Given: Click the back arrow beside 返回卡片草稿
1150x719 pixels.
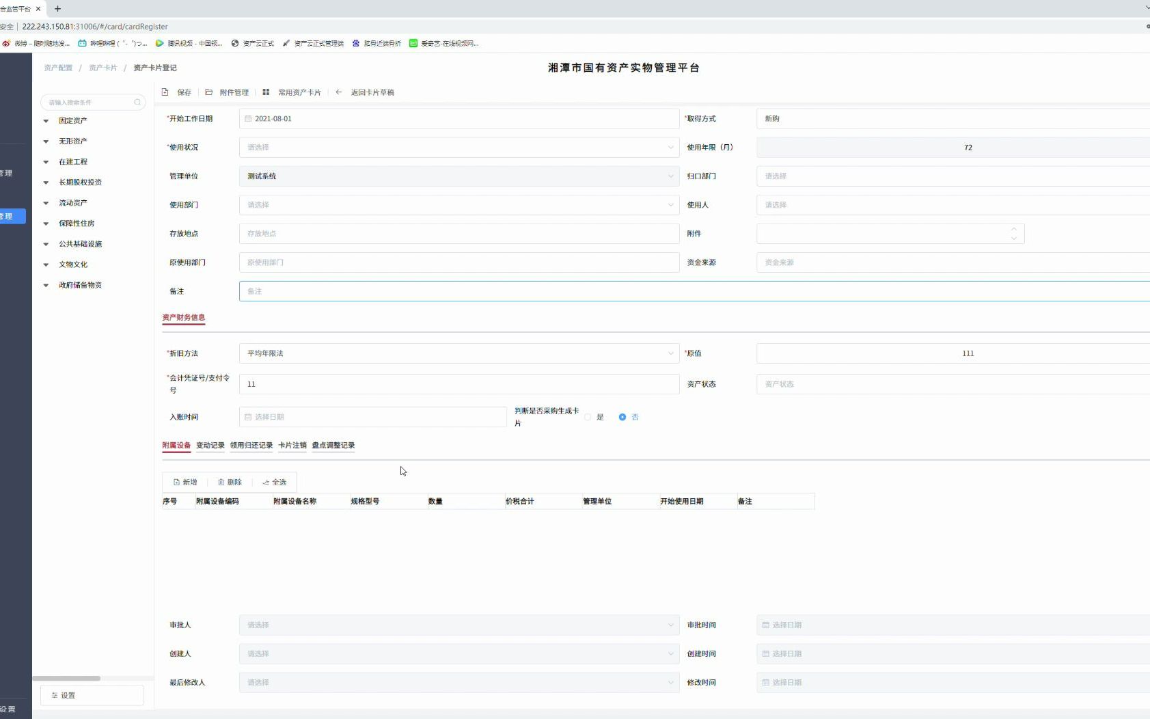Looking at the screenshot, I should tap(338, 92).
